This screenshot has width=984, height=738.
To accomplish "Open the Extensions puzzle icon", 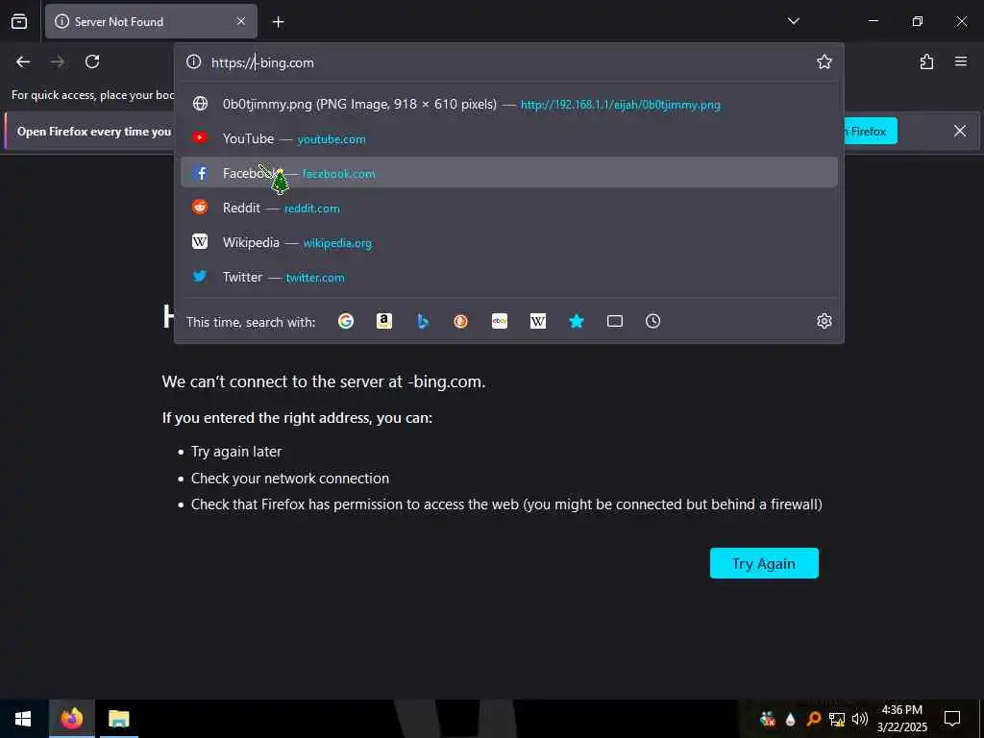I will (x=926, y=61).
